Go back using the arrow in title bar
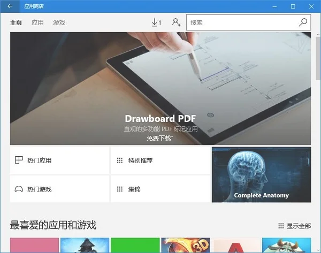 click(10, 6)
